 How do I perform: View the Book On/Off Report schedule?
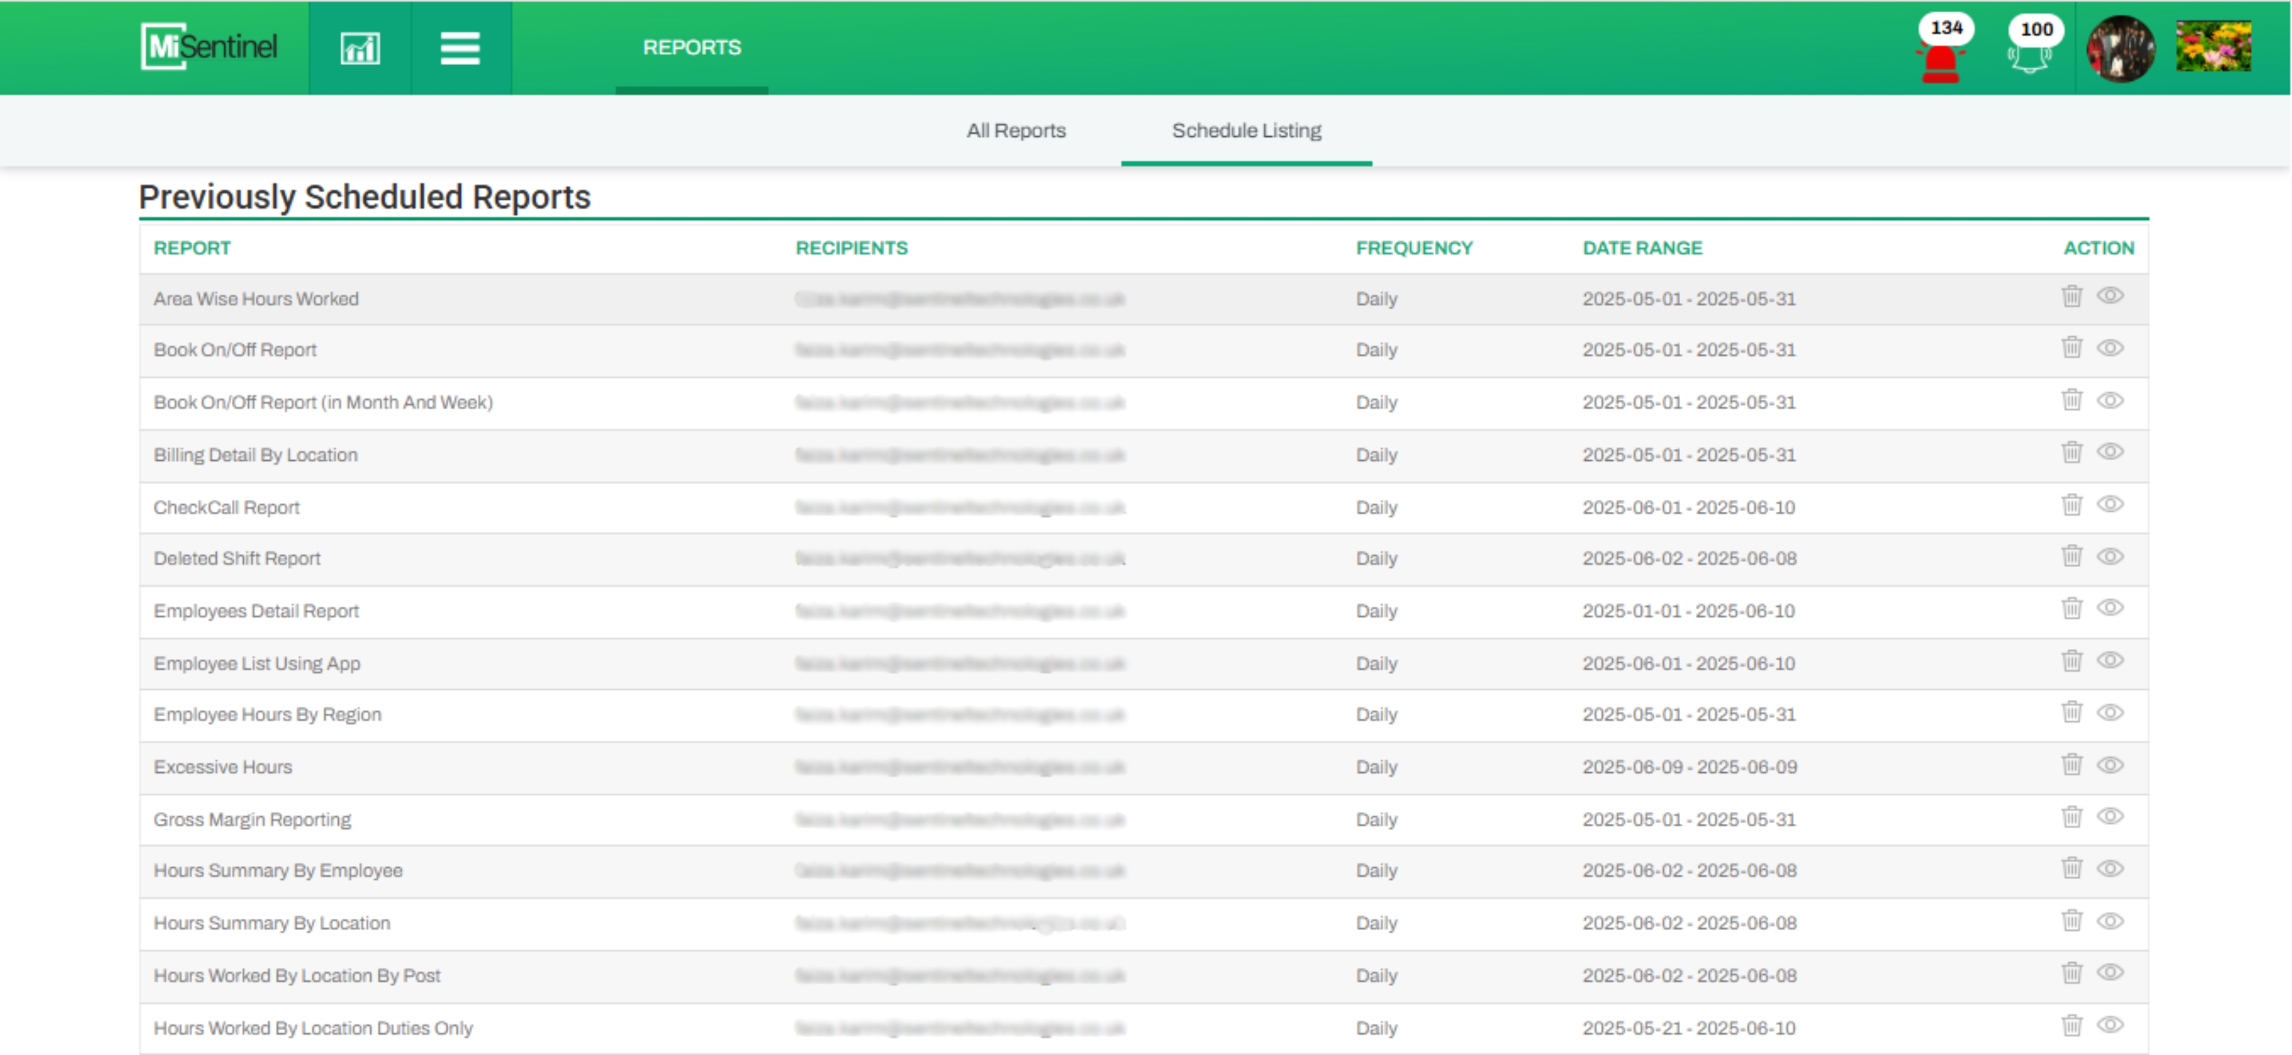2110,348
